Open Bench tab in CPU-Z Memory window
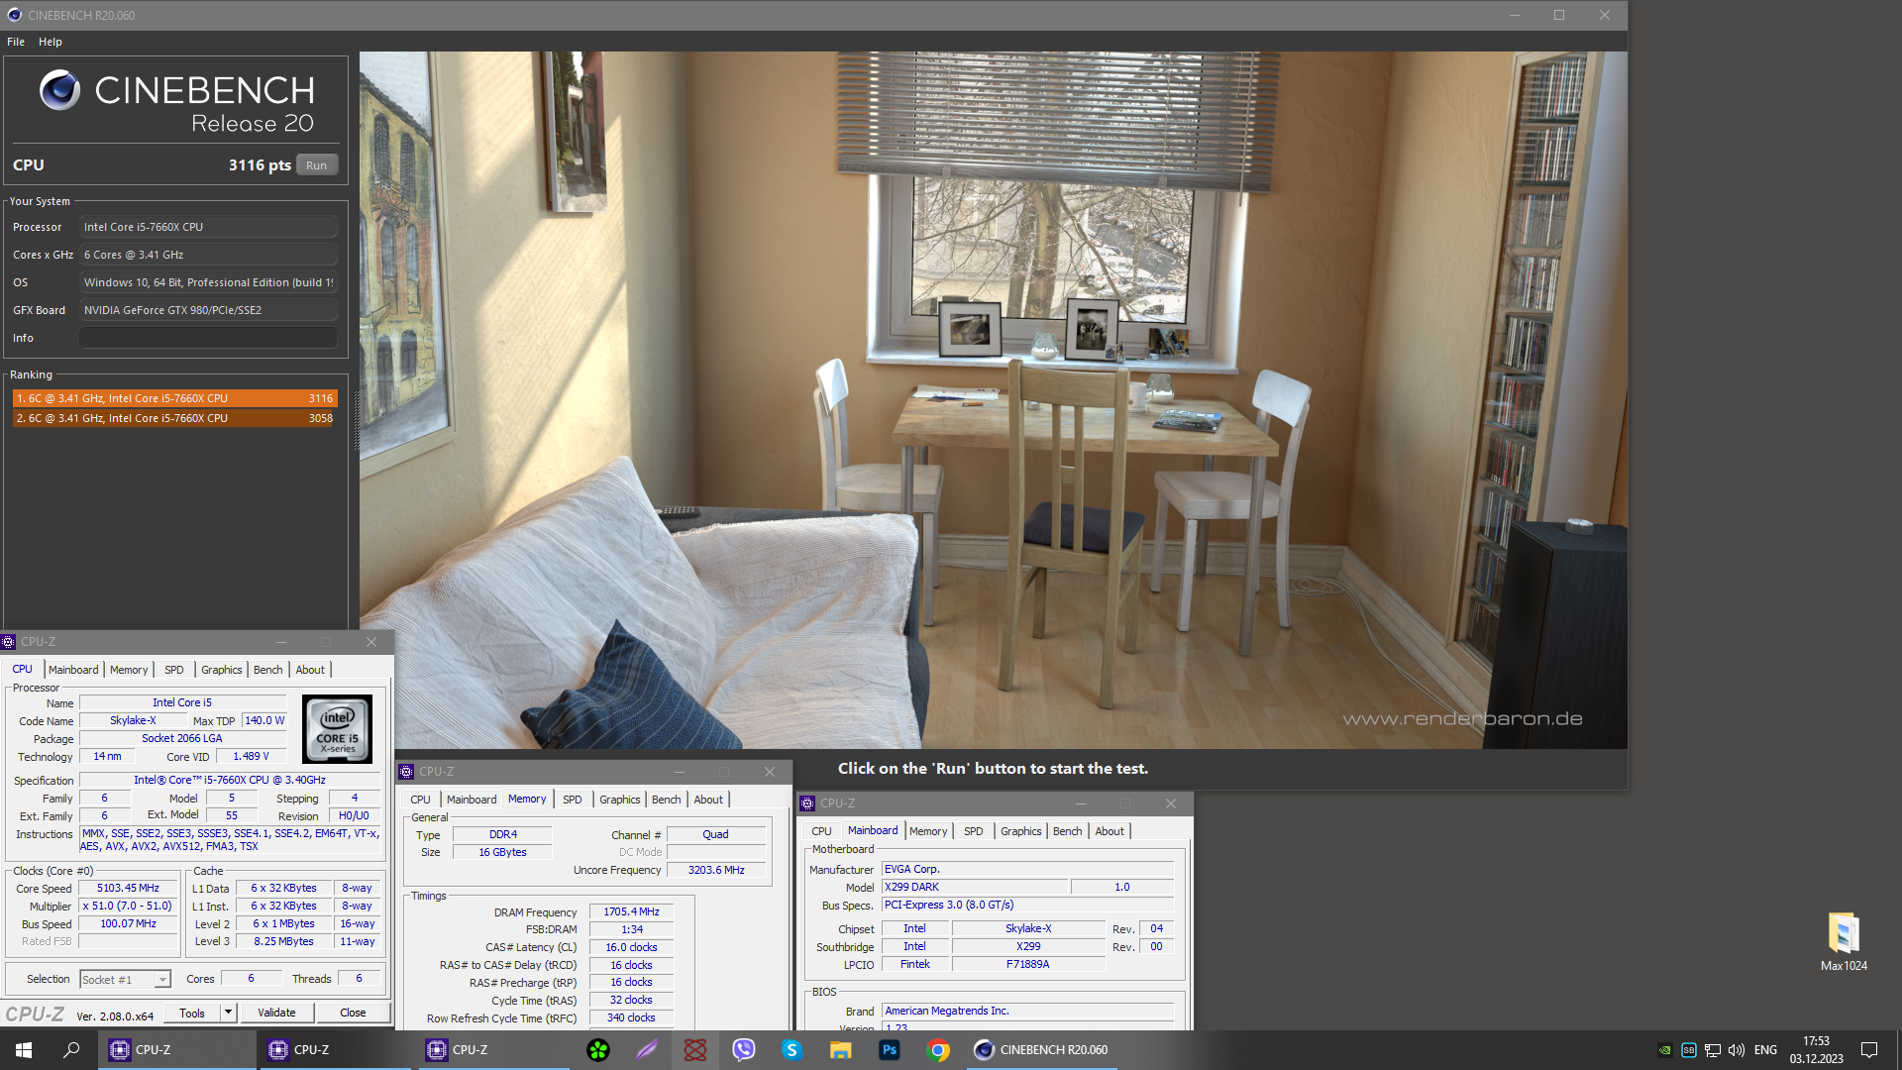Screen dimensions: 1902x1070 667,800
